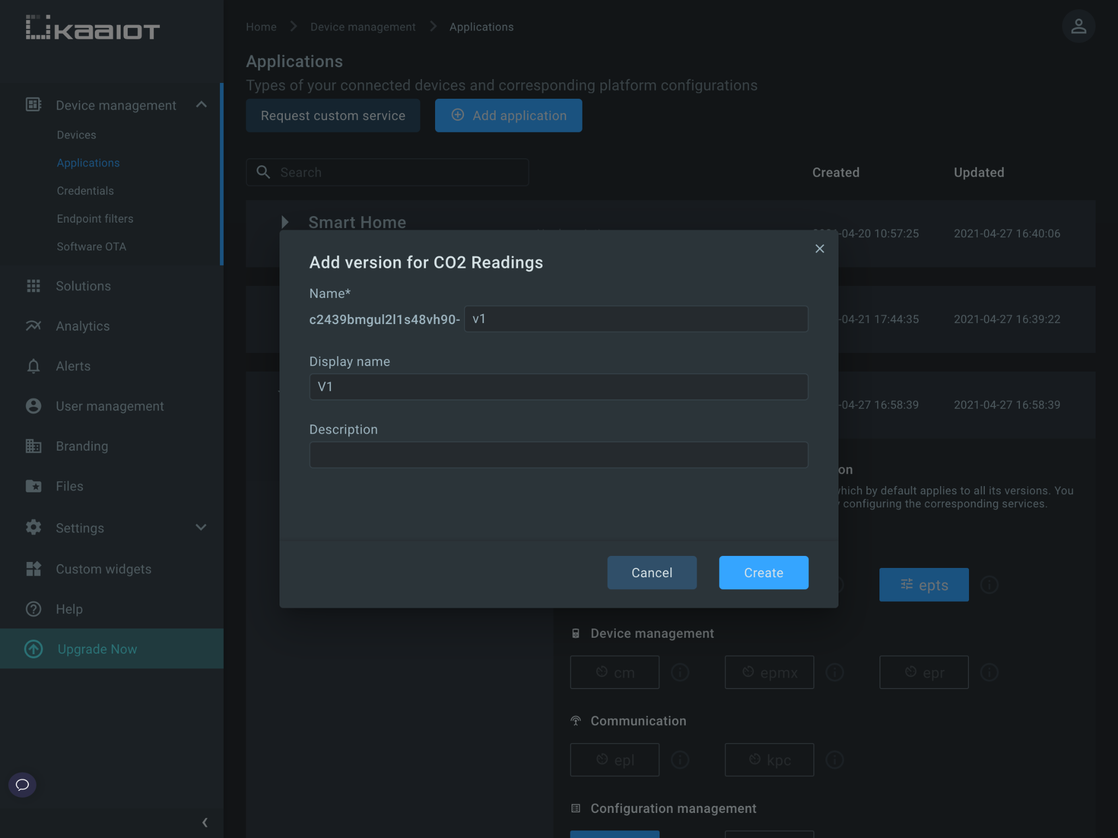Expand the Settings menu chevron
This screenshot has height=838, width=1118.
(x=200, y=528)
